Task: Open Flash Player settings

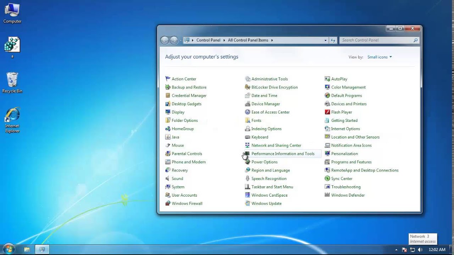Action: click(x=341, y=112)
